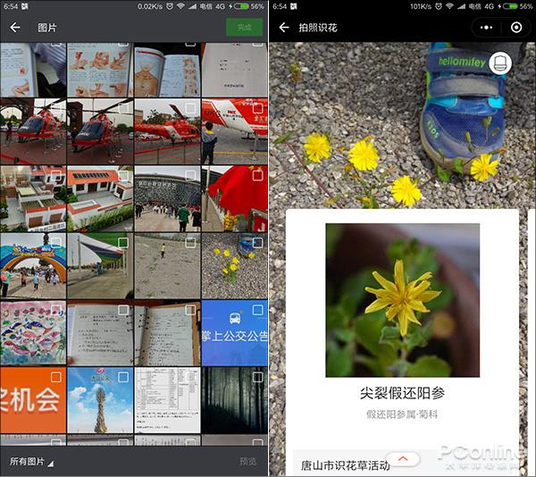
Task: Tick checkbox on dark forest photo
Action: click(257, 377)
